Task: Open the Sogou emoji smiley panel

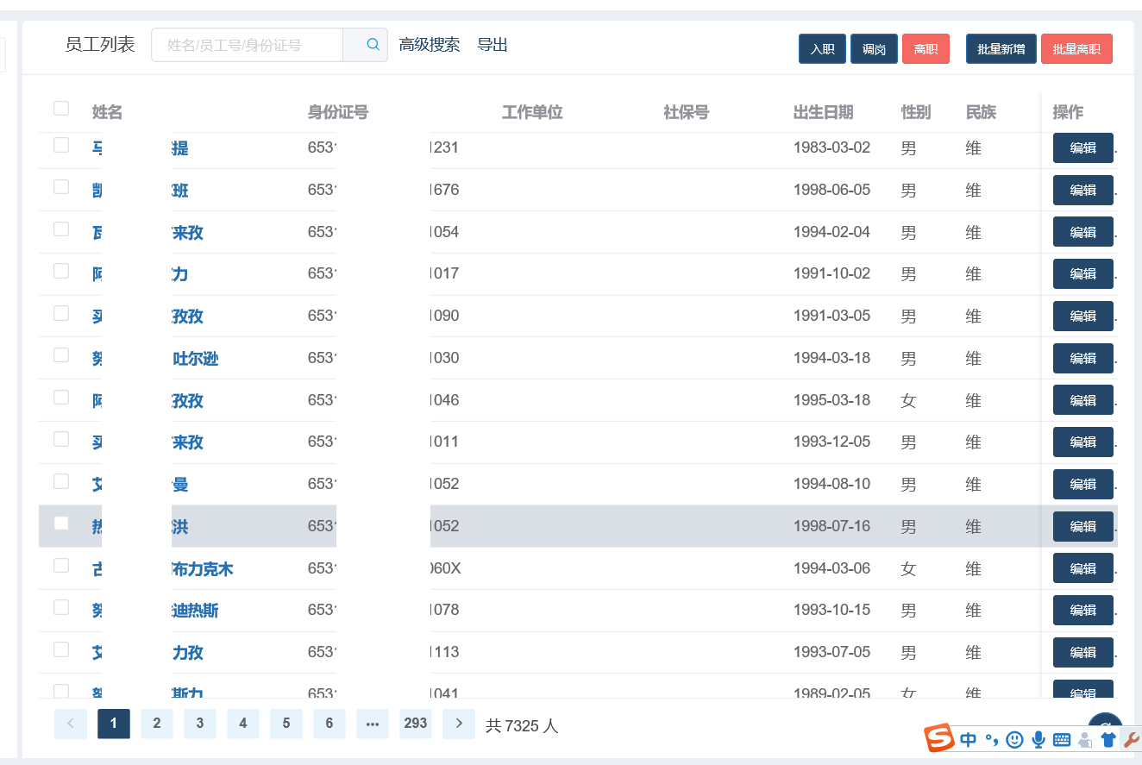Action: pos(1015,740)
